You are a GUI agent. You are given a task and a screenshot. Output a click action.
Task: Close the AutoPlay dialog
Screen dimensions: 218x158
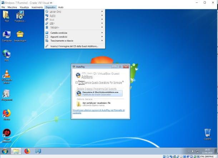tap(126, 67)
